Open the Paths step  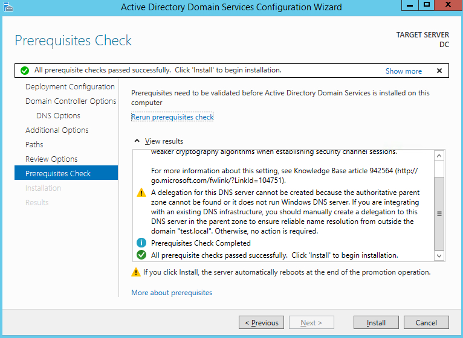pyautogui.click(x=34, y=144)
